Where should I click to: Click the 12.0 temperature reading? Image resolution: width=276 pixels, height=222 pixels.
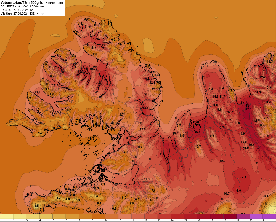pyautogui.click(x=155, y=89)
